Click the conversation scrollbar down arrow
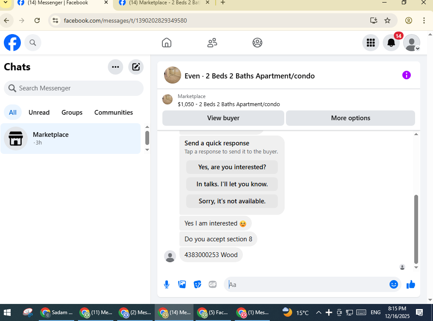 (416, 267)
